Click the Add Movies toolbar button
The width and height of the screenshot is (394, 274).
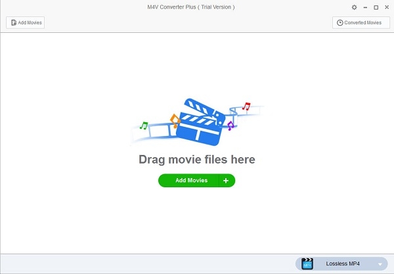pos(26,22)
